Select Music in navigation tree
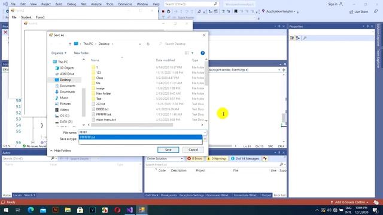 [64, 98]
